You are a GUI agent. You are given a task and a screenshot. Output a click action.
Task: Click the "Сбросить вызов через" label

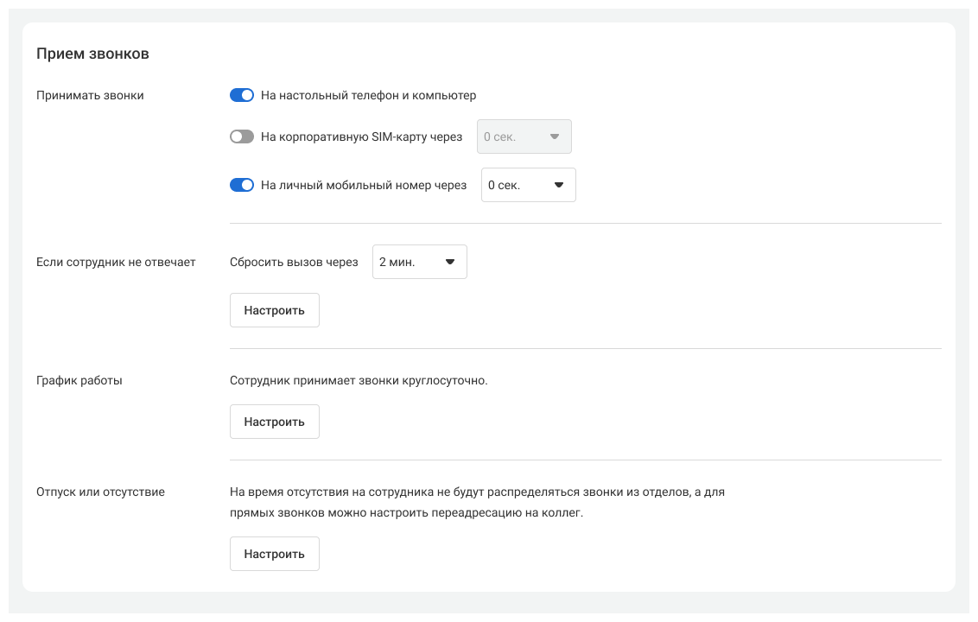[x=294, y=262]
